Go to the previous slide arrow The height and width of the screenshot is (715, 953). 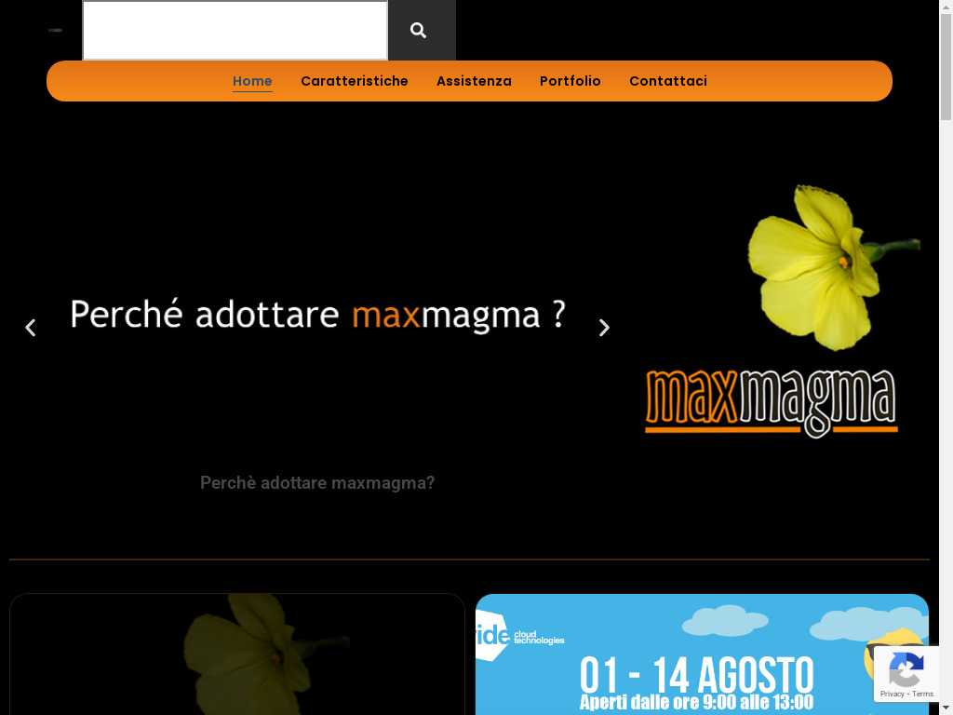coord(31,328)
